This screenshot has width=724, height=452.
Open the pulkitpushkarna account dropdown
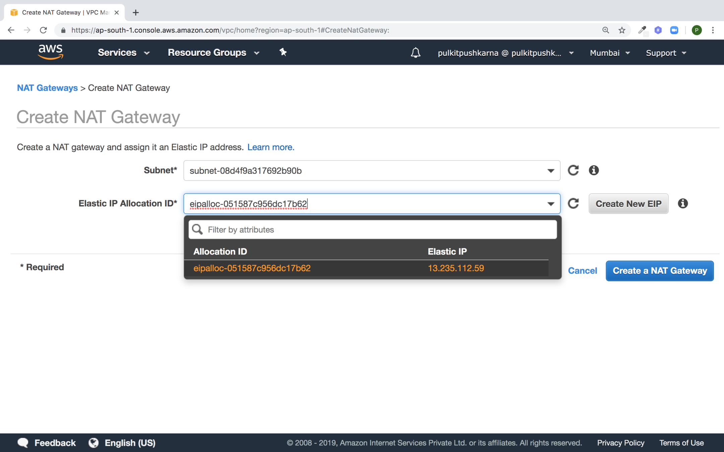(506, 53)
